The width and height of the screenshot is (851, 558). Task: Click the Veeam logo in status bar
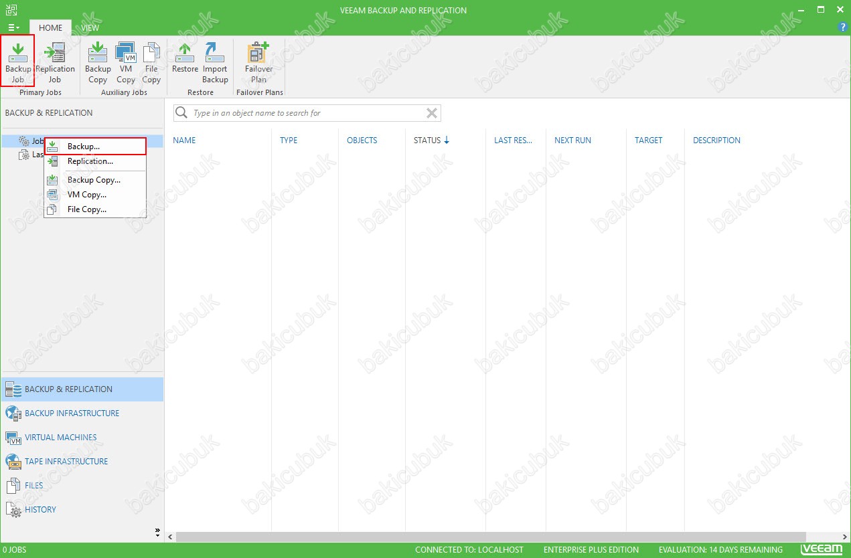(822, 549)
